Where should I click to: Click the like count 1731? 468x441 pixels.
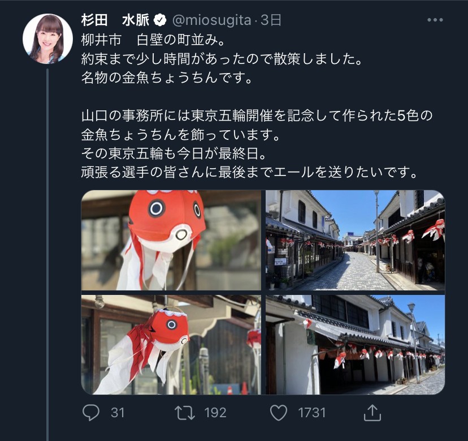click(x=311, y=413)
